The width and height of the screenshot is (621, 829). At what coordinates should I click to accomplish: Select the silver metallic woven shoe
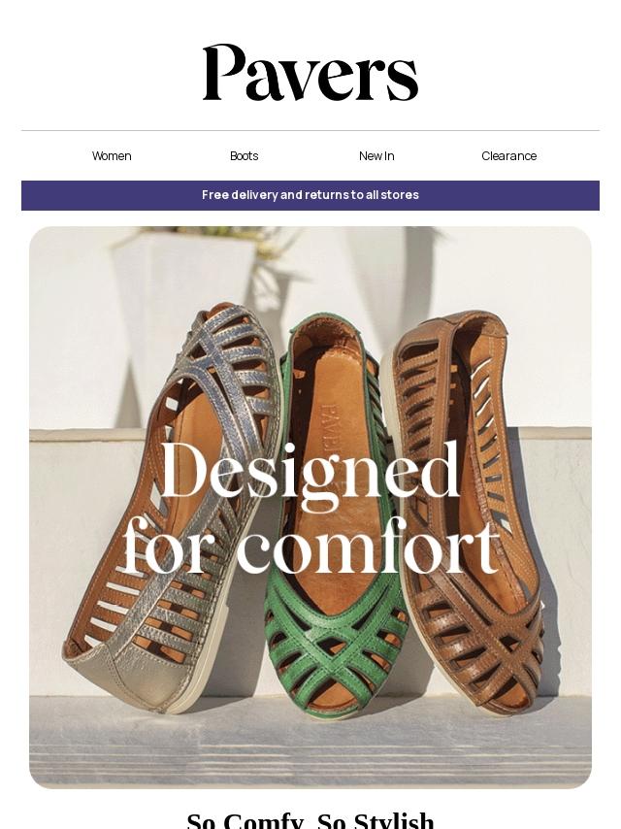click(x=175, y=508)
